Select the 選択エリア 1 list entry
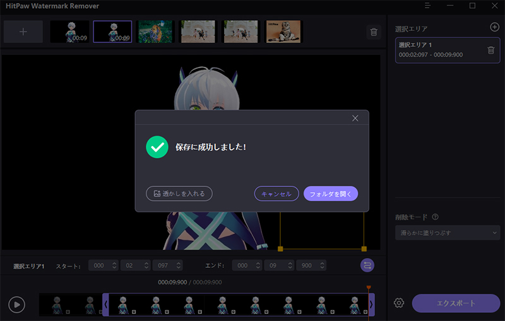 click(x=448, y=51)
